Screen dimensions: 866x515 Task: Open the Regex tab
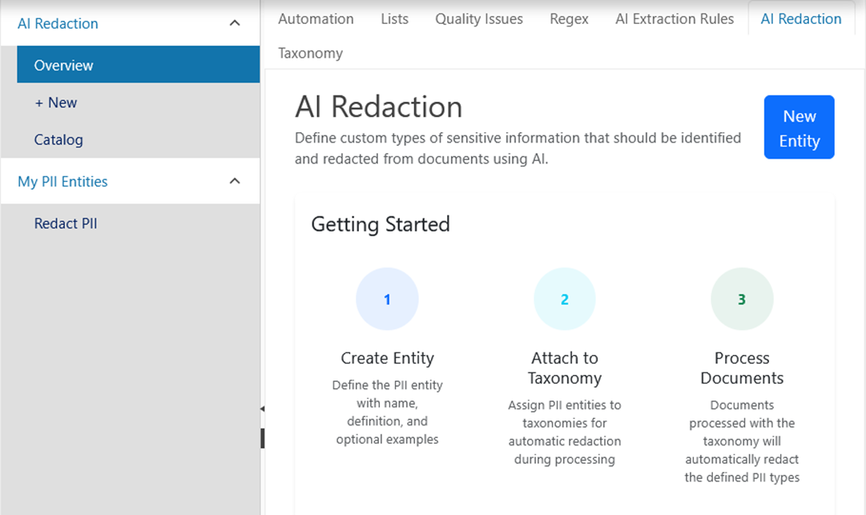pyautogui.click(x=569, y=19)
